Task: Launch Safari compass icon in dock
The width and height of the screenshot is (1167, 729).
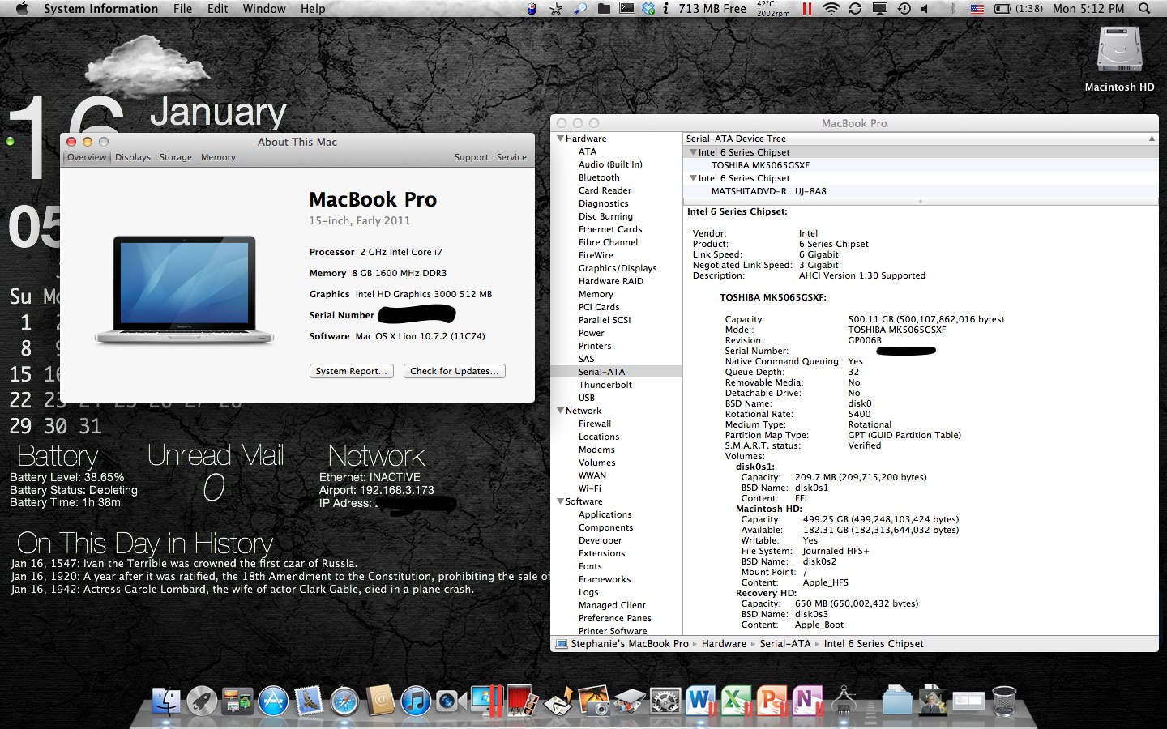Action: (344, 700)
